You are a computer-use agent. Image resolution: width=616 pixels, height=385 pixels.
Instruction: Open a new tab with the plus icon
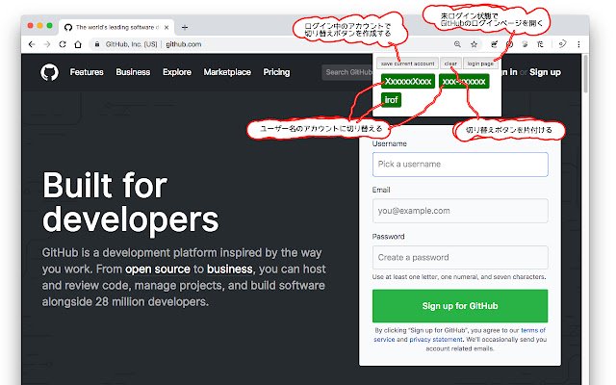(x=185, y=27)
